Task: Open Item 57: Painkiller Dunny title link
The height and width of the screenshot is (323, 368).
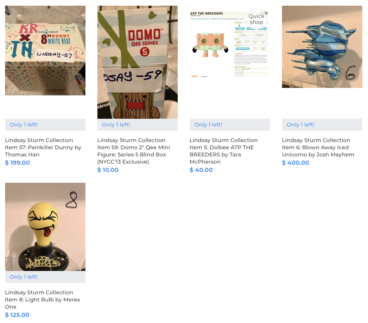Action: (43, 147)
